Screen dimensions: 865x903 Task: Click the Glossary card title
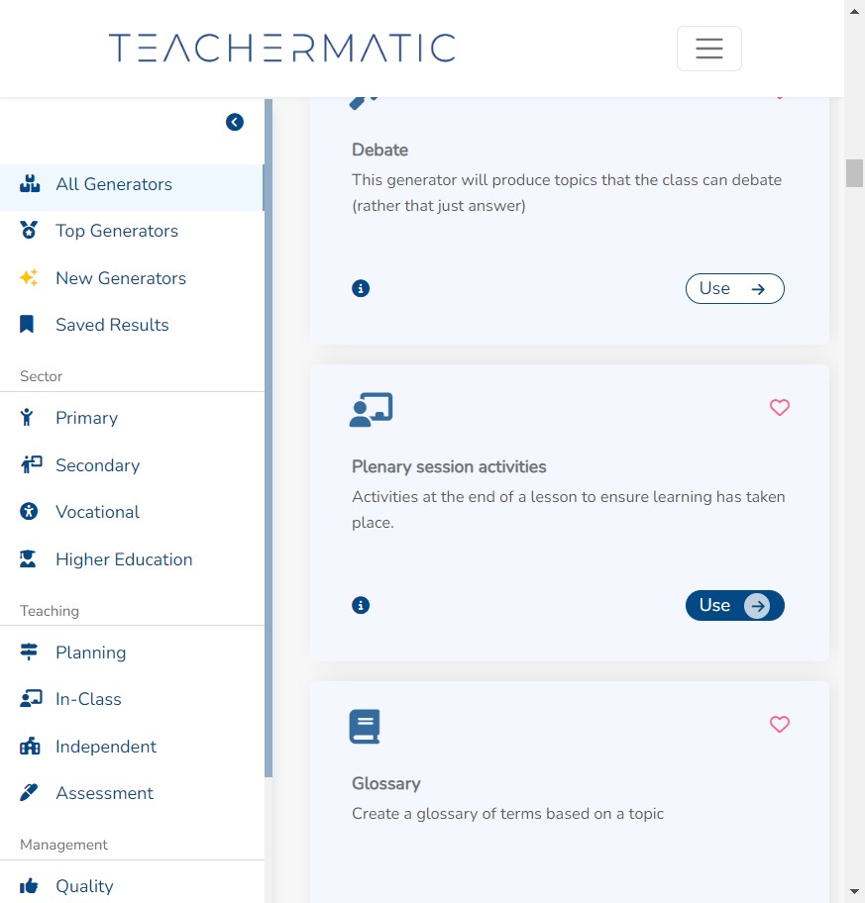point(386,784)
